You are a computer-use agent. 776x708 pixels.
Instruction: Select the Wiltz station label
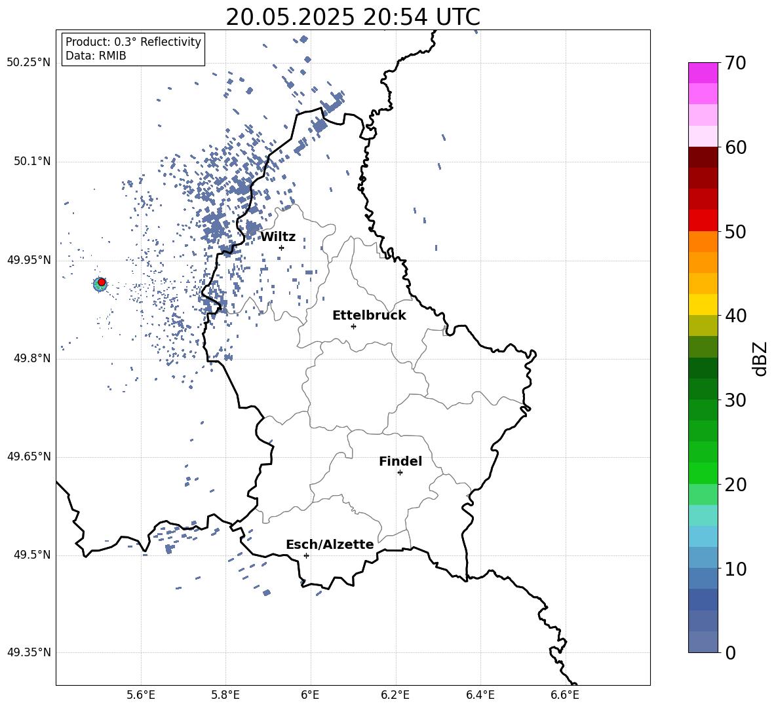pos(278,237)
